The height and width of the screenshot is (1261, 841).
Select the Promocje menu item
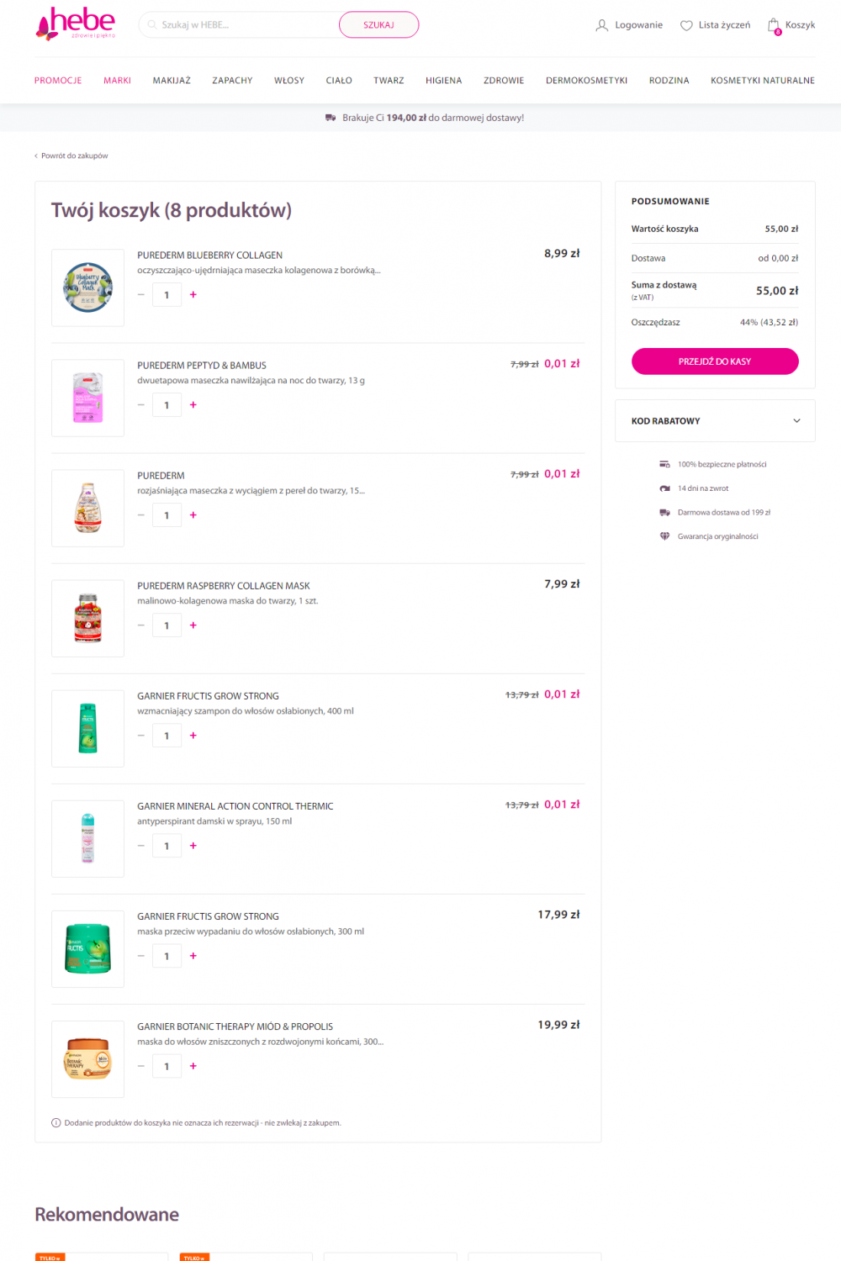(x=58, y=81)
